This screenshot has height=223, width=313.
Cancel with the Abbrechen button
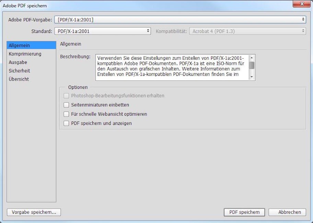(287, 212)
